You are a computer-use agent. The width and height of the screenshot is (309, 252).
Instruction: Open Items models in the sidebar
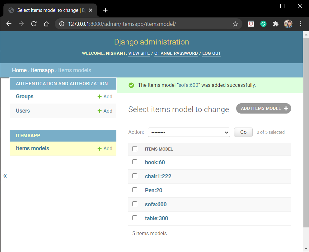point(32,148)
